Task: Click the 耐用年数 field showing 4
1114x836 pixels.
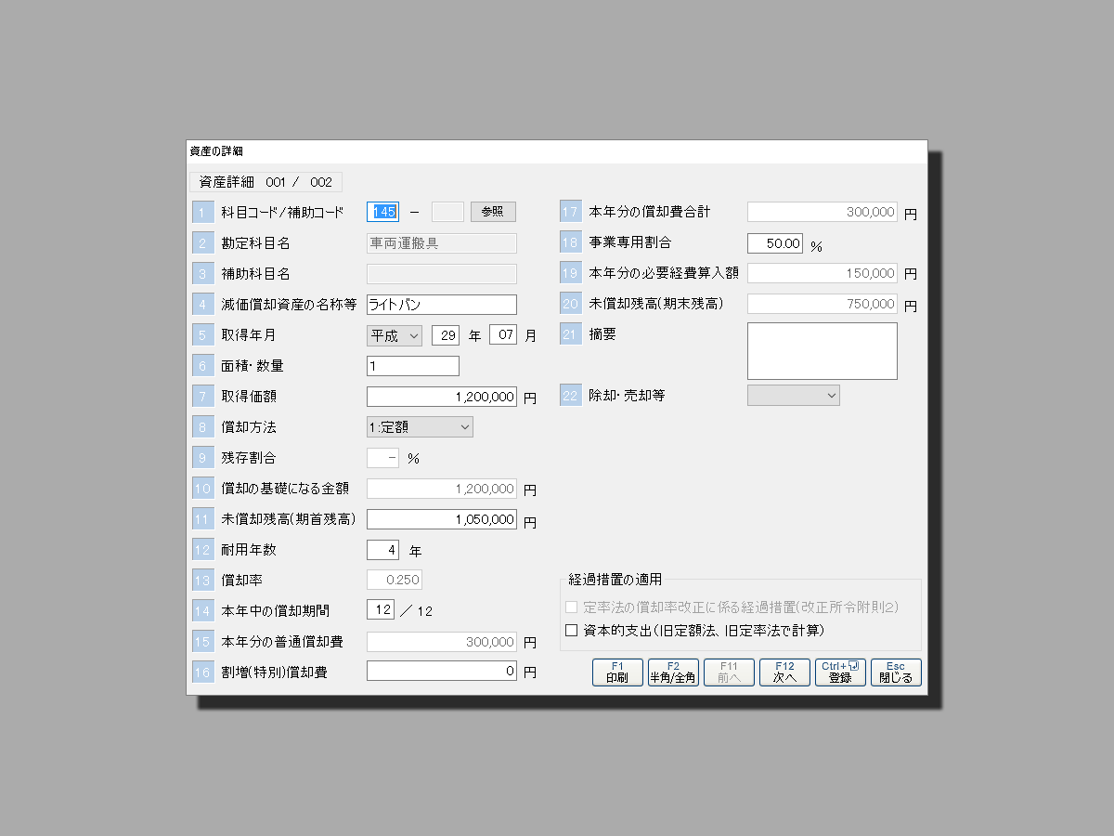Action: pos(382,550)
